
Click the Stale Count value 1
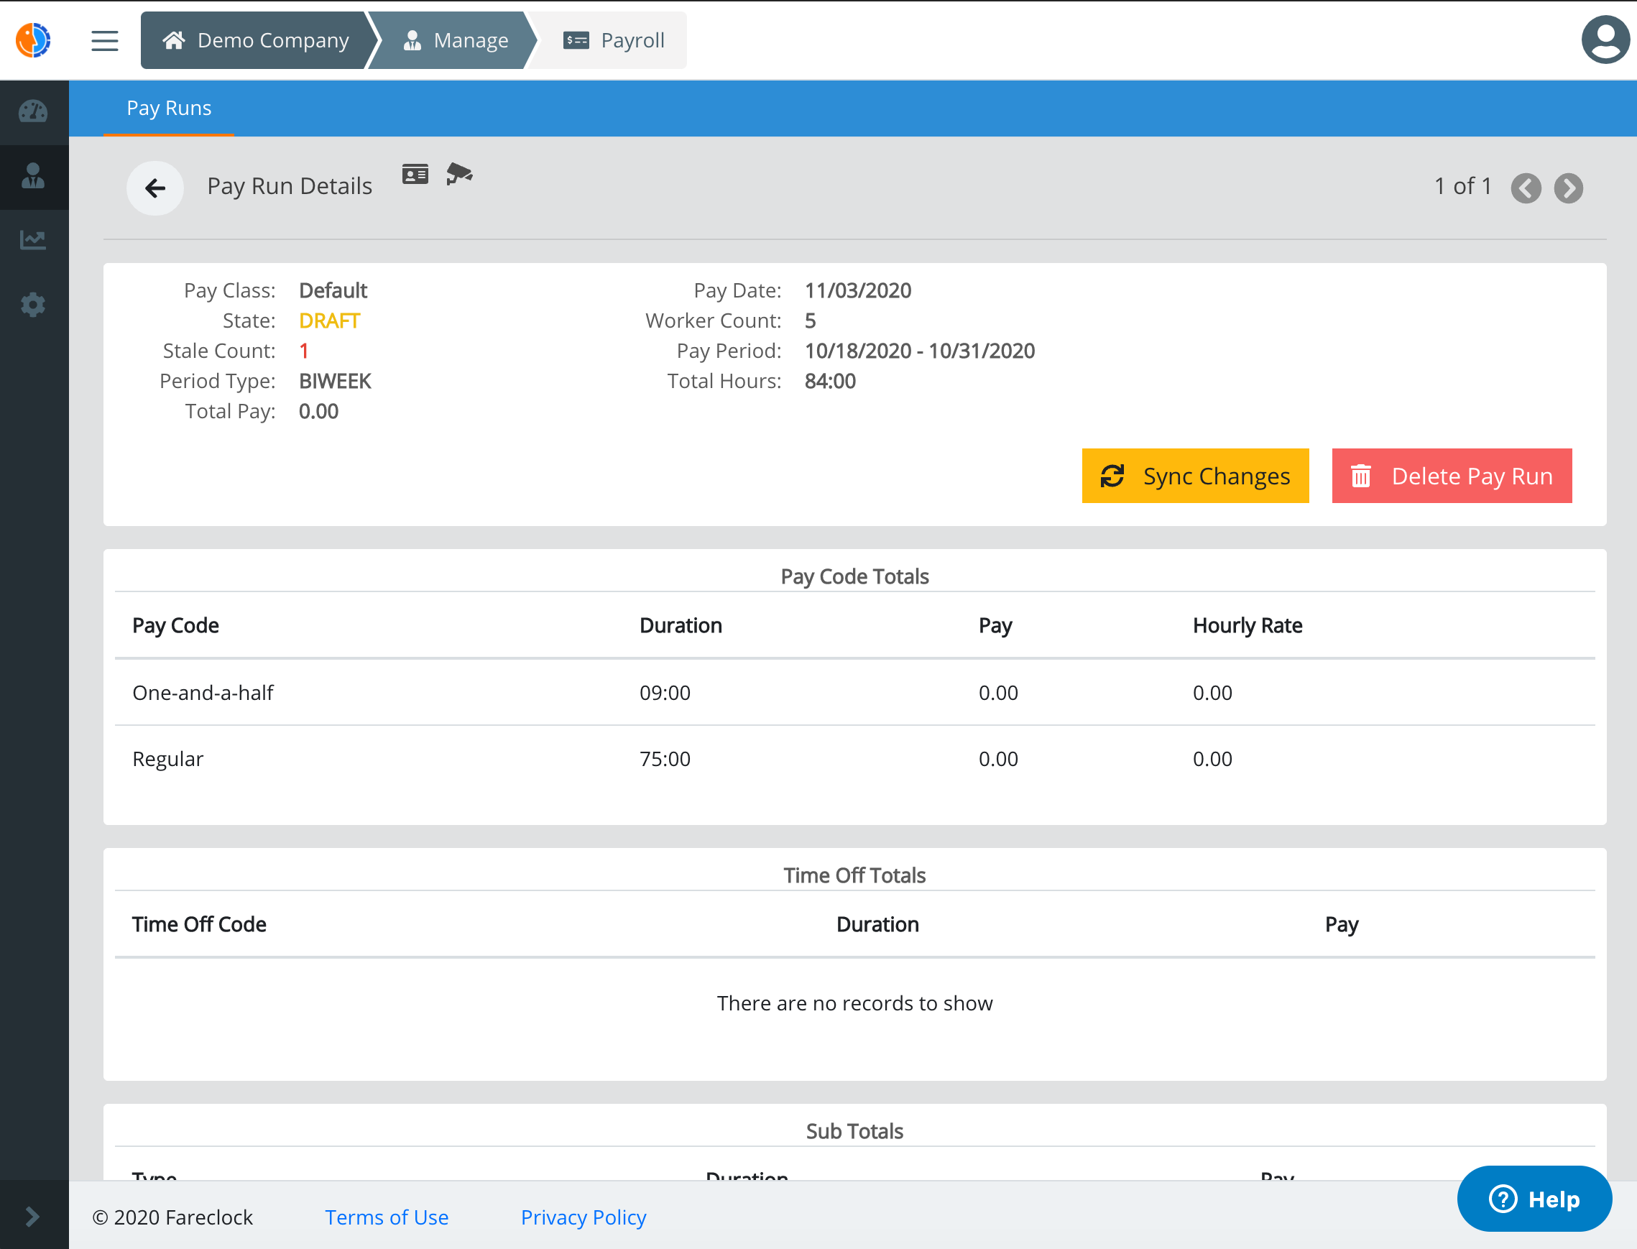coord(303,351)
